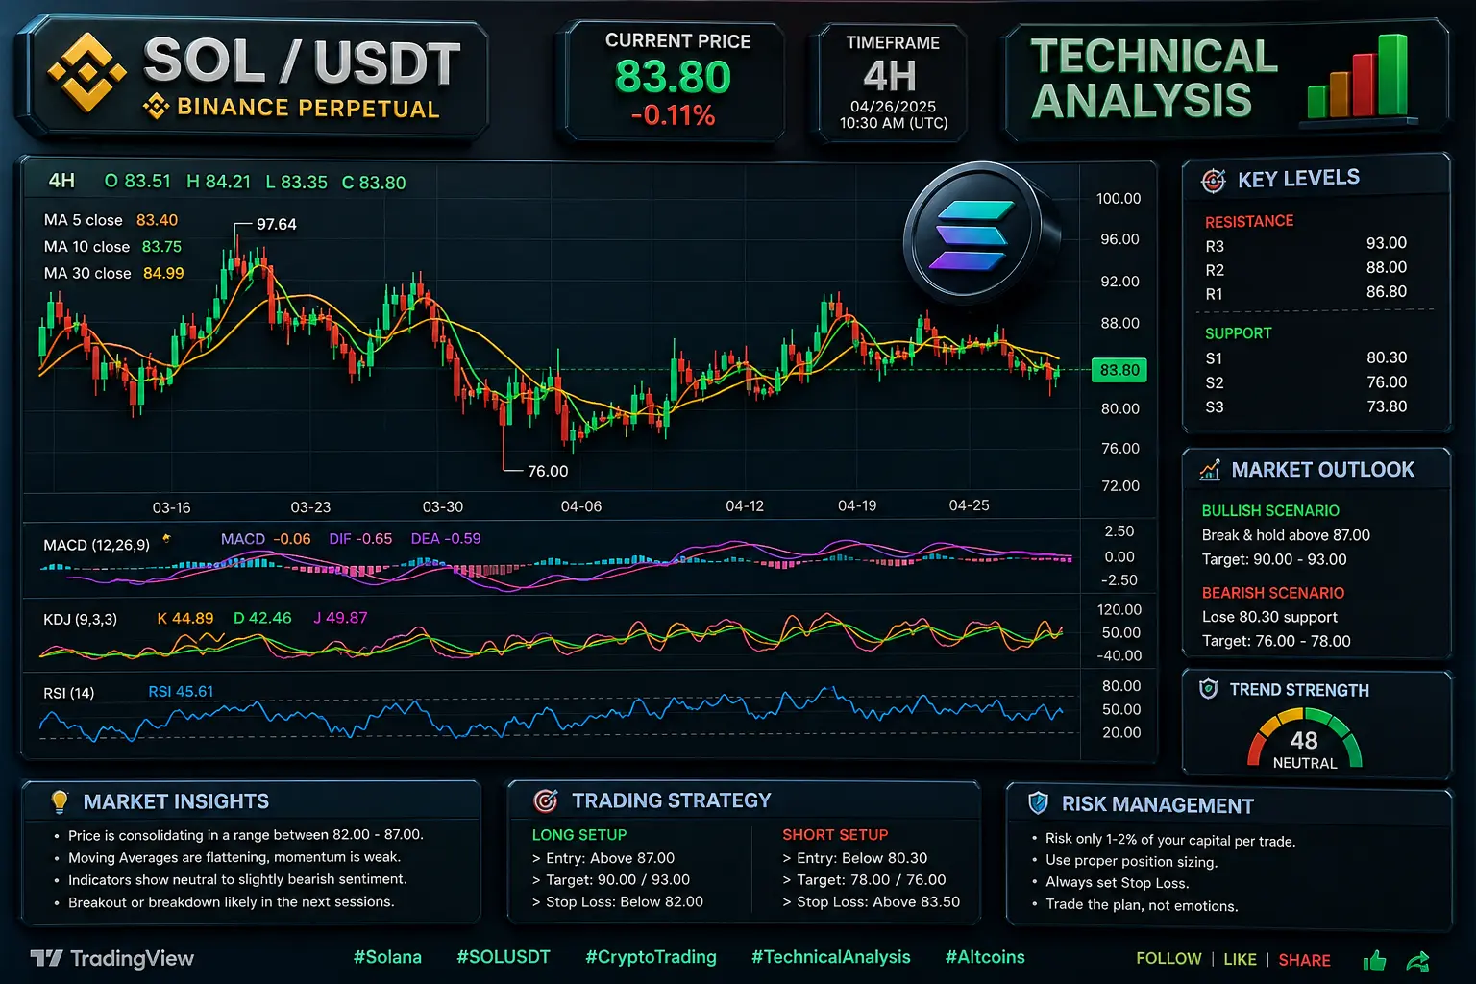The width and height of the screenshot is (1476, 984).
Task: Click the -0.11% price change
Action: [673, 116]
